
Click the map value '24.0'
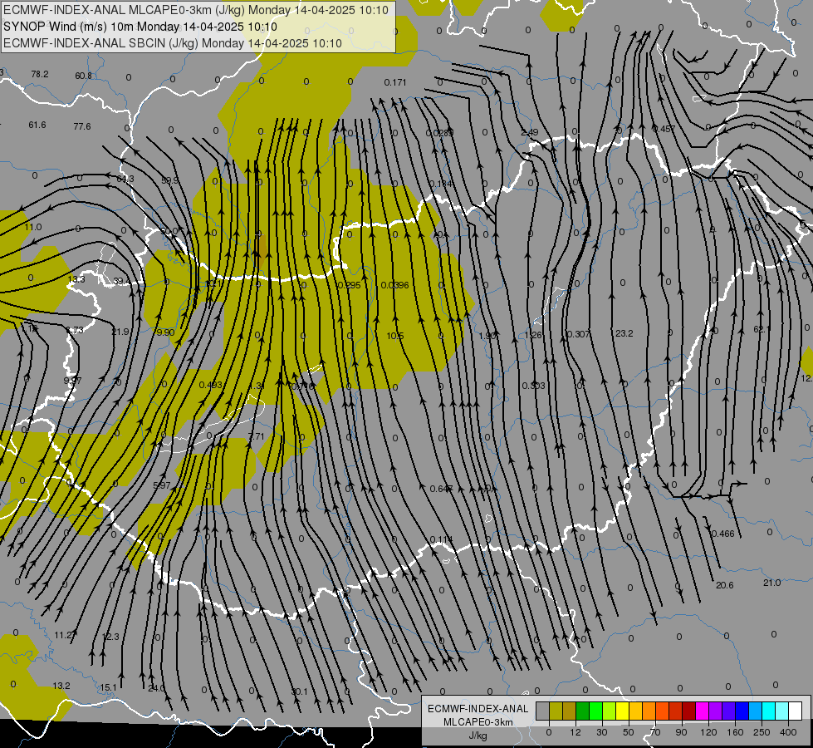click(156, 688)
